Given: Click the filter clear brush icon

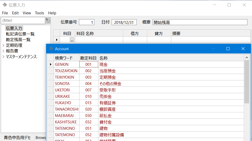Looking at the screenshot, I should [x=48, y=20].
